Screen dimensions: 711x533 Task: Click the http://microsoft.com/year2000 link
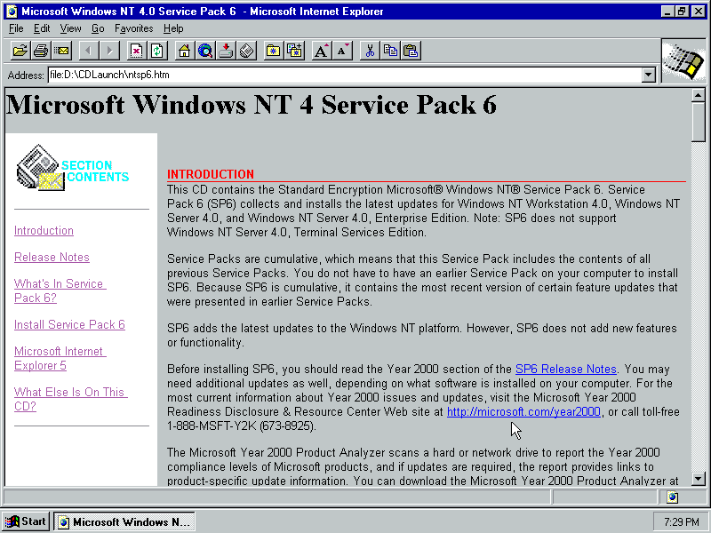(524, 411)
